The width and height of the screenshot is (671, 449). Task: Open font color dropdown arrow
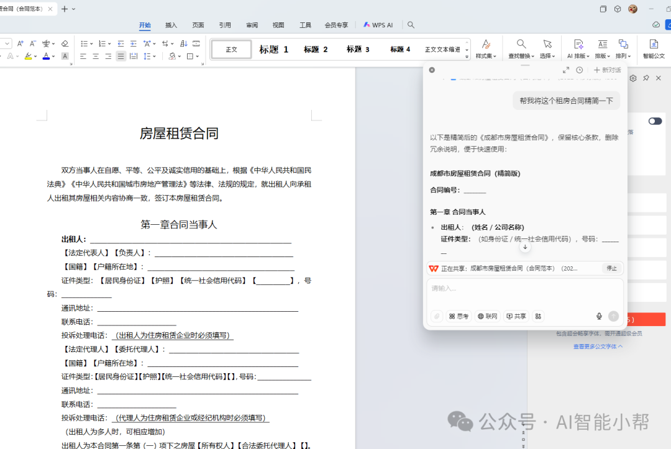pos(53,56)
